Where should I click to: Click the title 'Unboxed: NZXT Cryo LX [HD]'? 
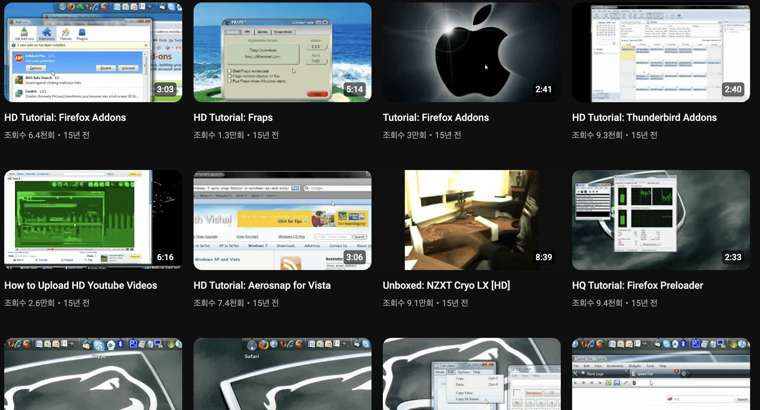tap(447, 285)
